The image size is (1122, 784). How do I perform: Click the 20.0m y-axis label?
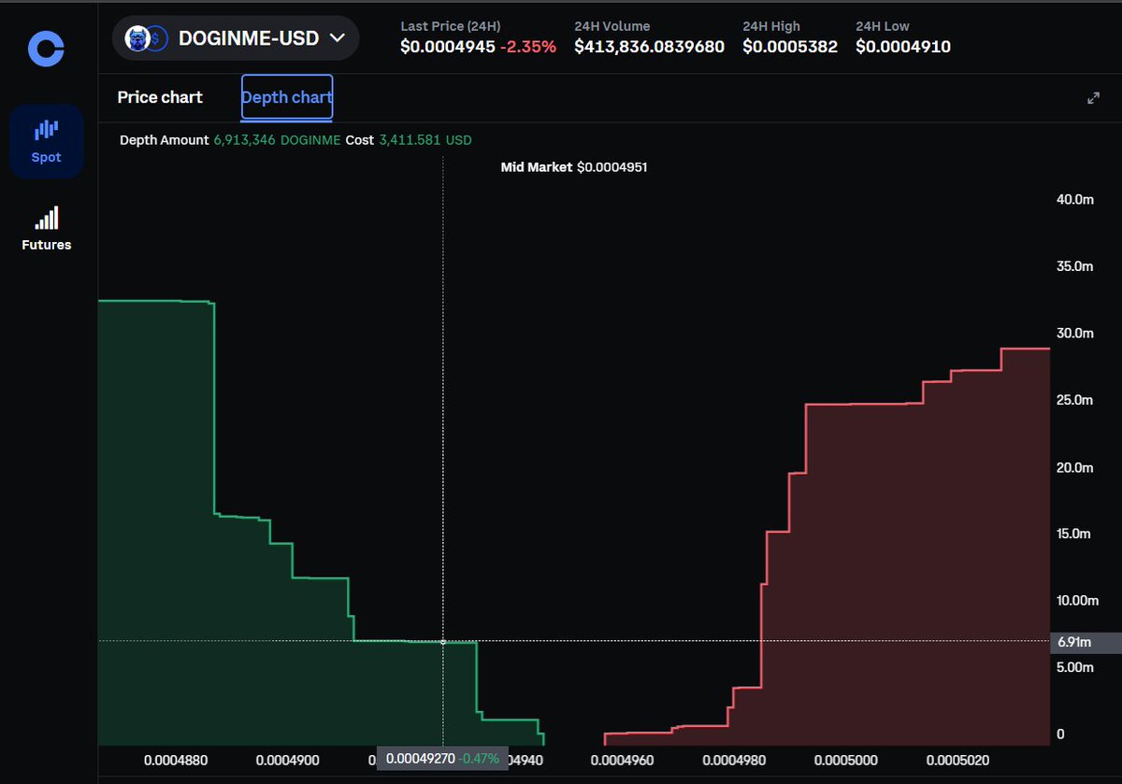[x=1073, y=467]
